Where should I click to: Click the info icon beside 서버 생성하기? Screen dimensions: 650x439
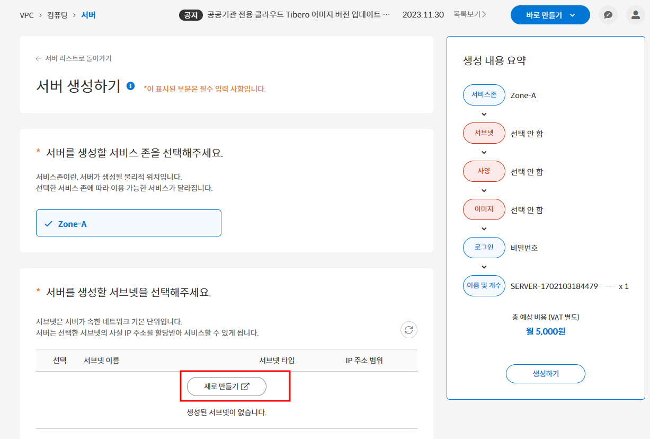[x=131, y=85]
